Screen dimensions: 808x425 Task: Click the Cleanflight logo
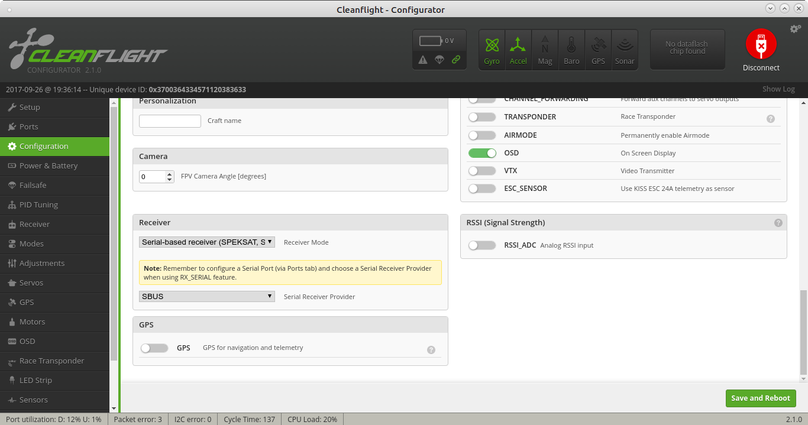(89, 51)
